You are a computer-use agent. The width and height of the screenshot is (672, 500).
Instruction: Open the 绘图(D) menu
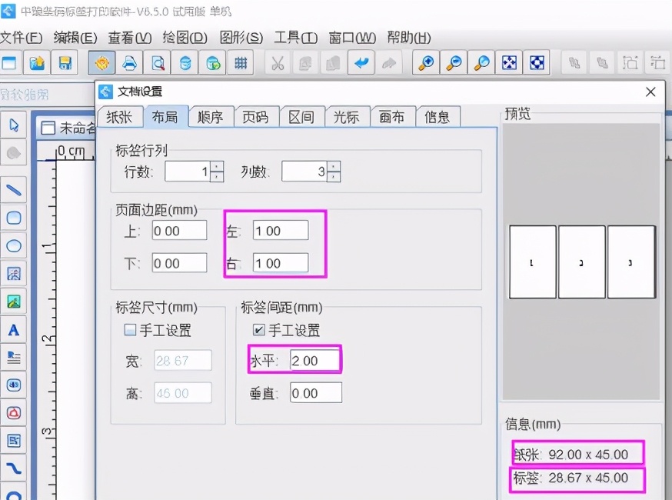click(185, 38)
